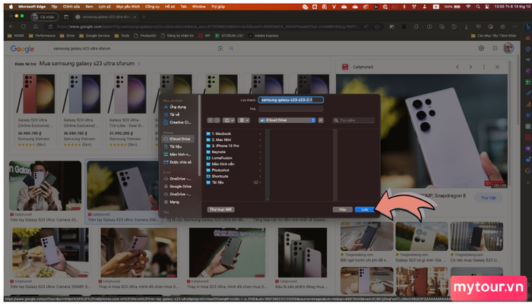Screen dimensions: 532x307
Task: Click the Truy cập button in preview panel
Action: click(488, 198)
